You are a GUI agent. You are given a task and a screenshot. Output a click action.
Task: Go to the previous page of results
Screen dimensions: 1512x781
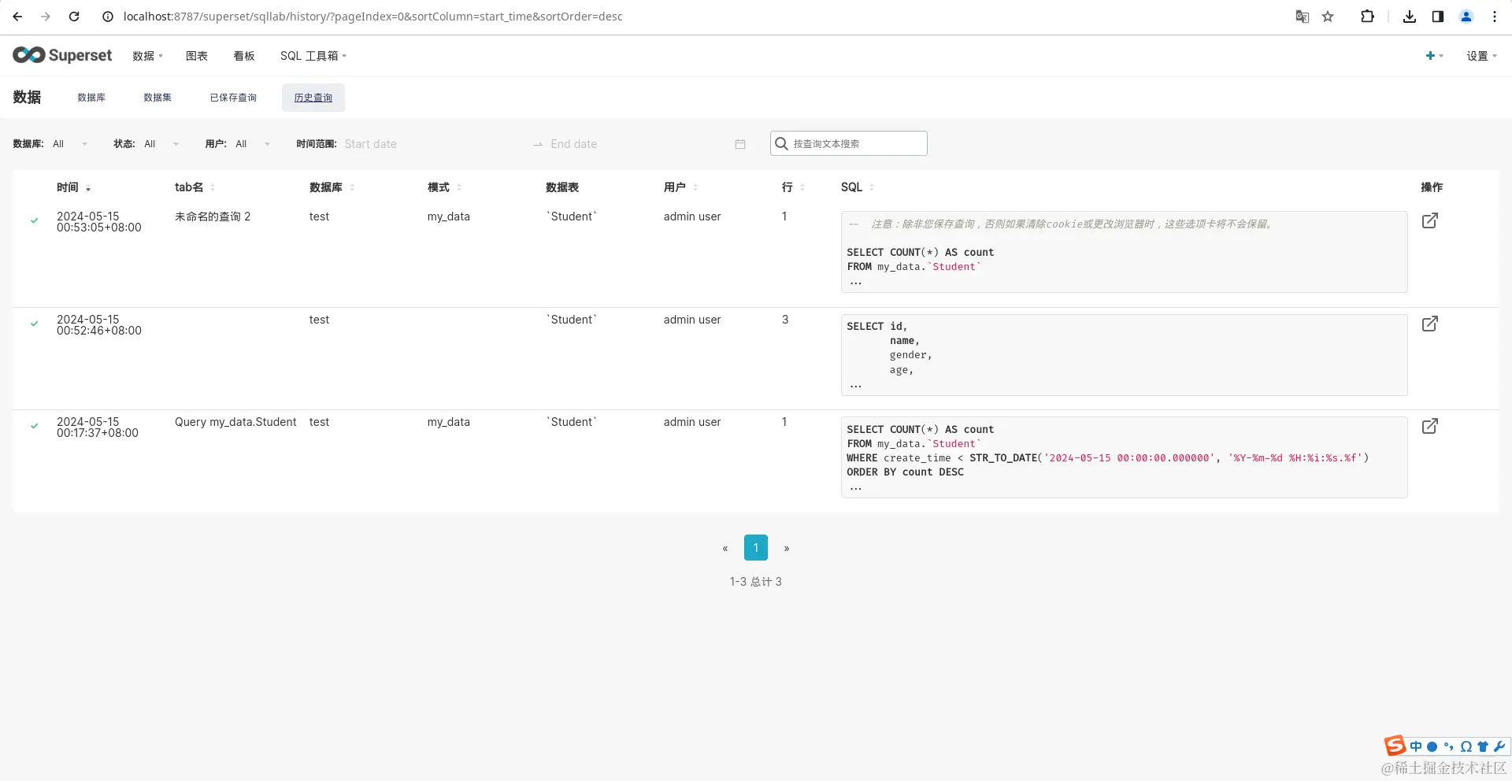click(725, 548)
